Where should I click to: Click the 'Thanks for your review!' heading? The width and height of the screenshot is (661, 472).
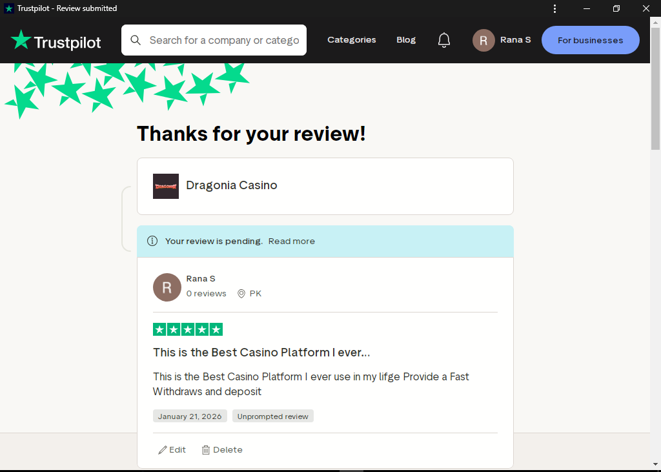click(x=251, y=134)
